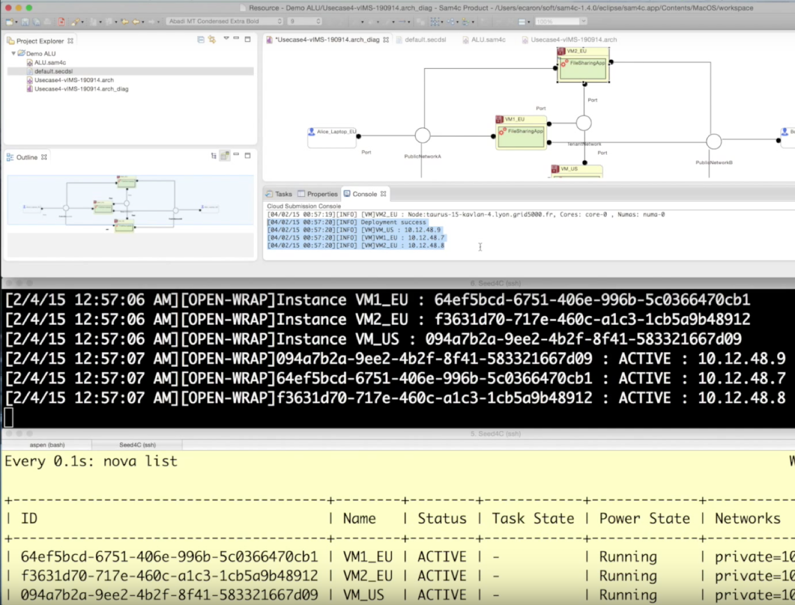795x605 pixels.
Task: Click the TenantNetwork circle node
Action: [584, 123]
